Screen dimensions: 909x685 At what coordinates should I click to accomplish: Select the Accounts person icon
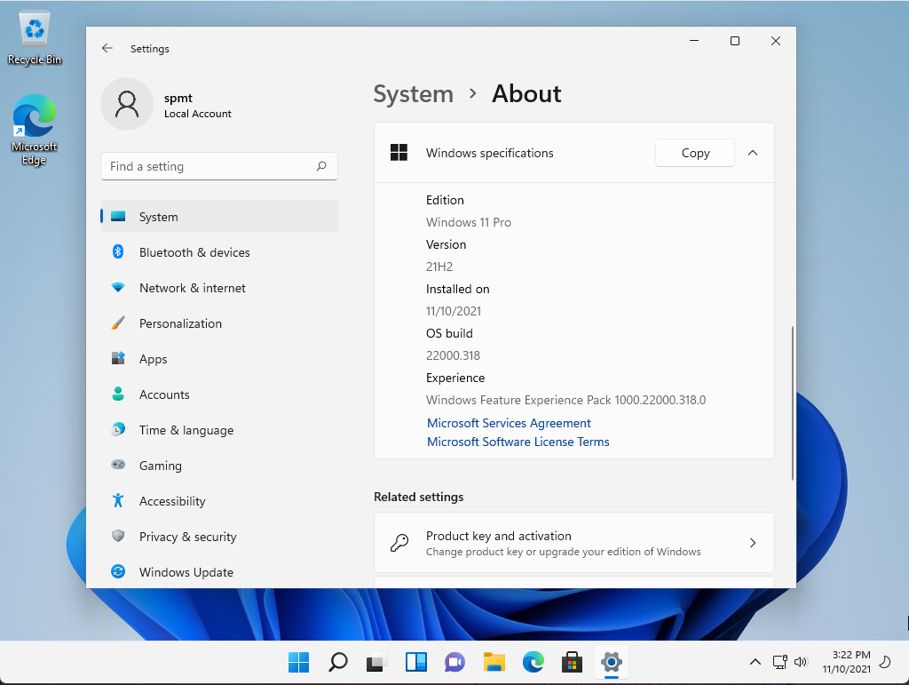[x=118, y=394]
